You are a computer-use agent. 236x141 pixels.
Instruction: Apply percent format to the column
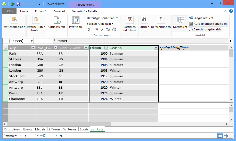coord(97,29)
